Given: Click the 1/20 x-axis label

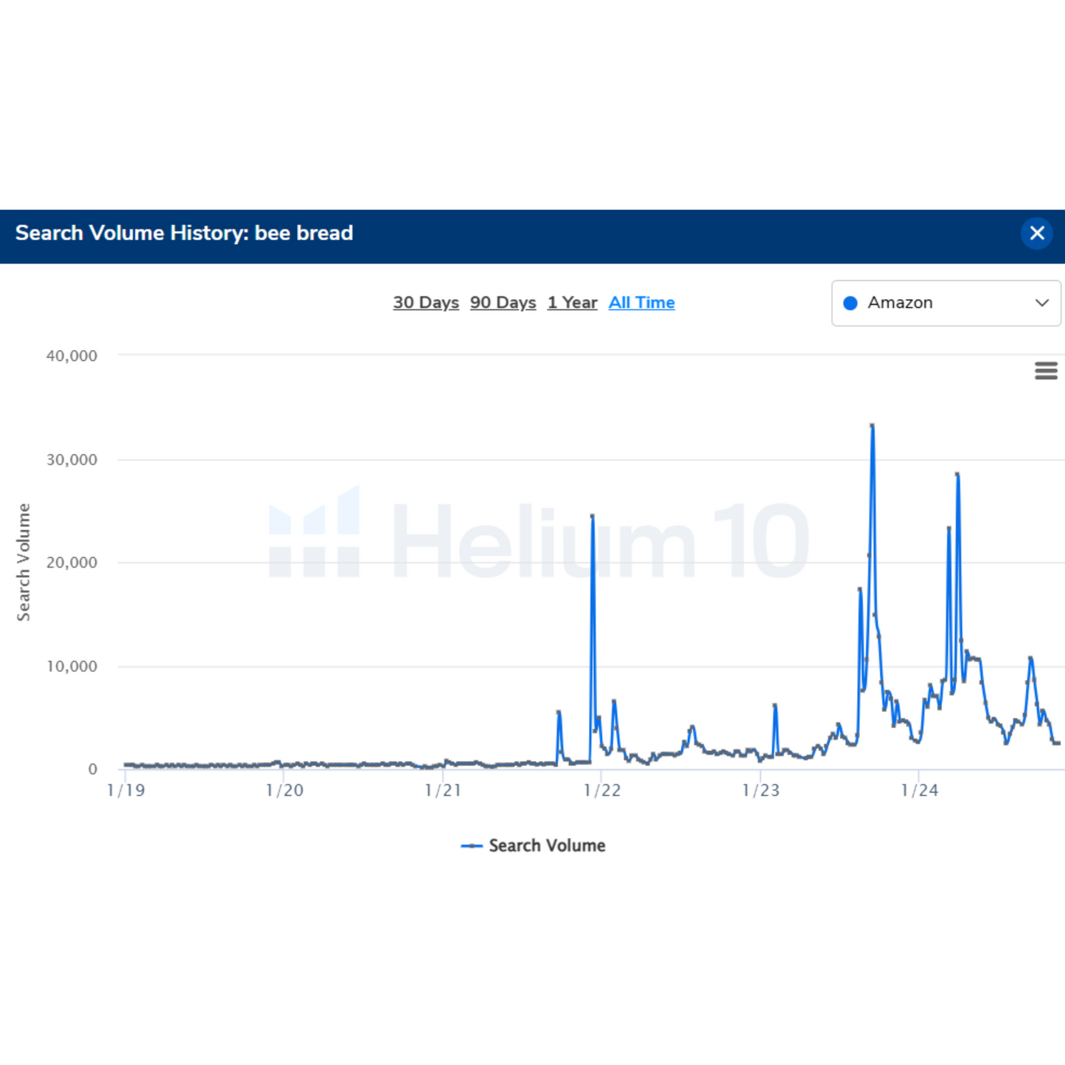Looking at the screenshot, I should coord(284,791).
